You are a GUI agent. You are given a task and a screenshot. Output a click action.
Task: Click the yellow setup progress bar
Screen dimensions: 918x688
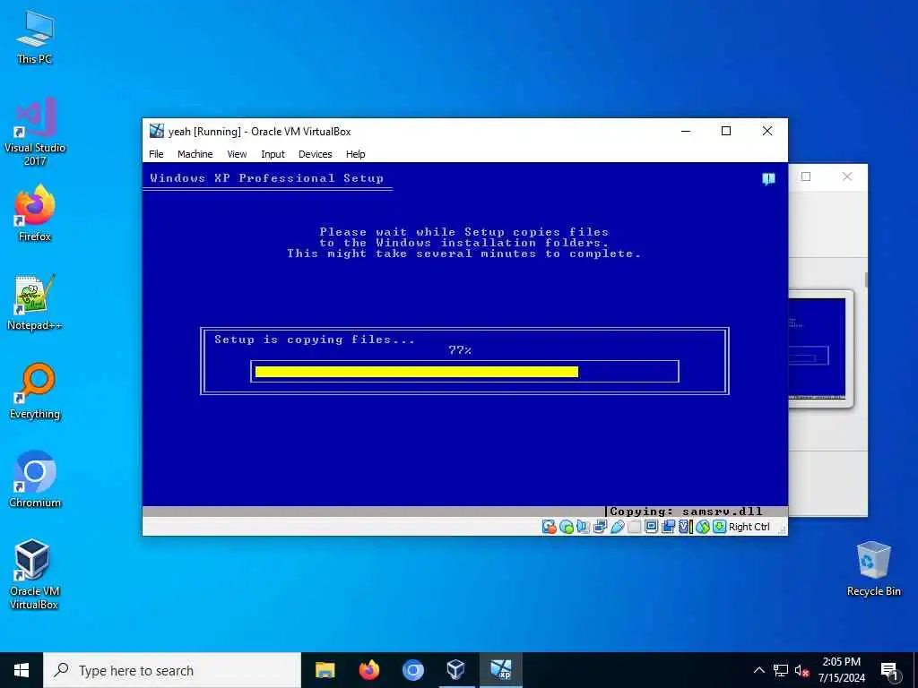(x=417, y=372)
